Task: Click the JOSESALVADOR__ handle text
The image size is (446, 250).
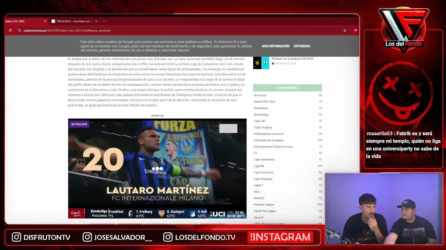Action: tap(123, 237)
